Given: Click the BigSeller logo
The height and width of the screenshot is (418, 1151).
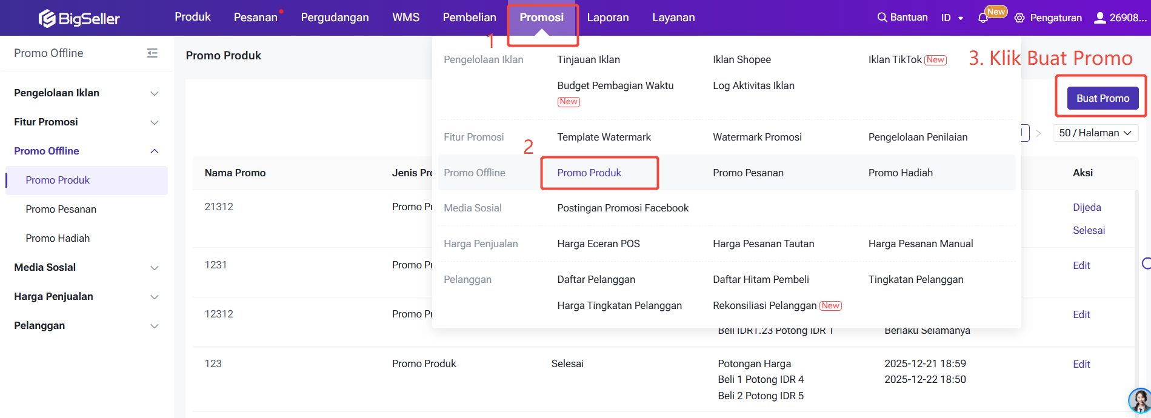Looking at the screenshot, I should pyautogui.click(x=79, y=18).
